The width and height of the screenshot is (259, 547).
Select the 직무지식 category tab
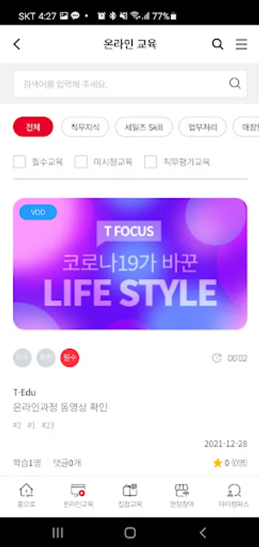pos(85,127)
